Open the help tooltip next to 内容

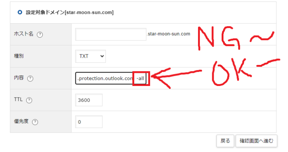coord(30,79)
